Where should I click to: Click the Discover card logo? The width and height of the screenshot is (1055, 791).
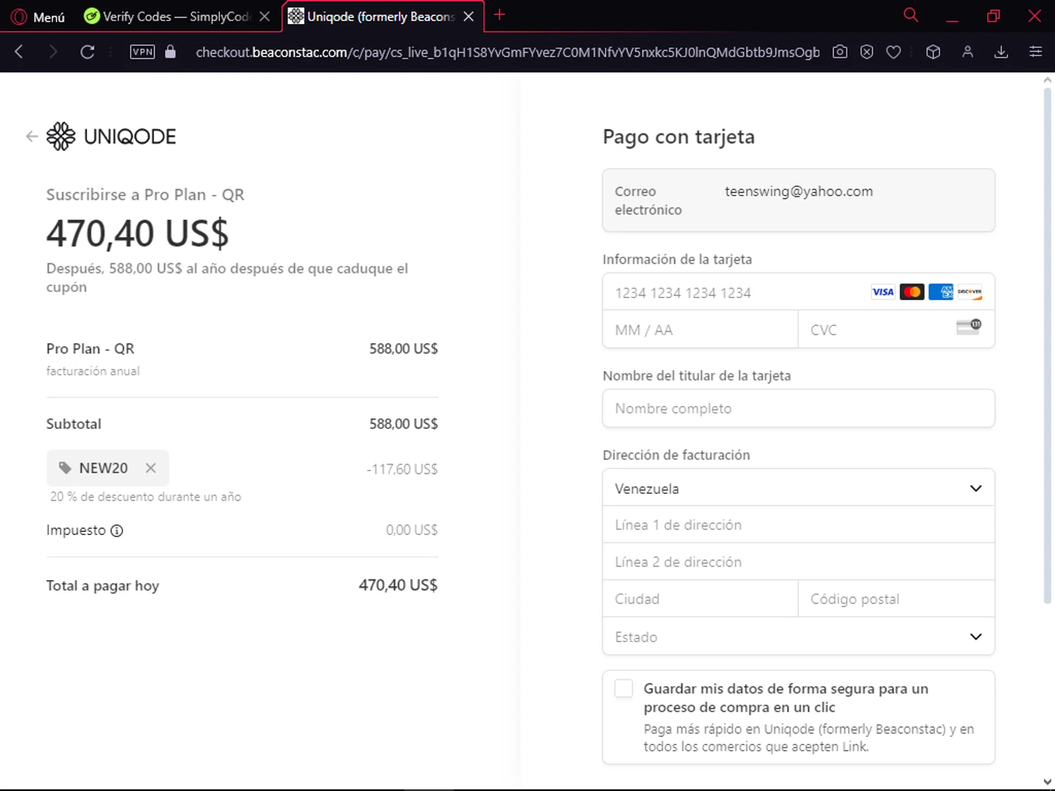[970, 292]
